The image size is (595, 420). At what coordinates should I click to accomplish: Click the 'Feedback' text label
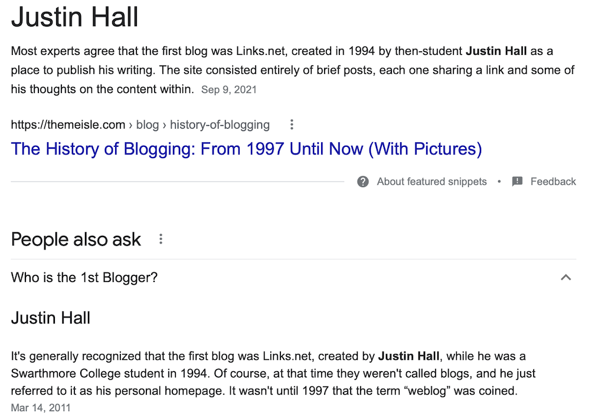tap(553, 182)
